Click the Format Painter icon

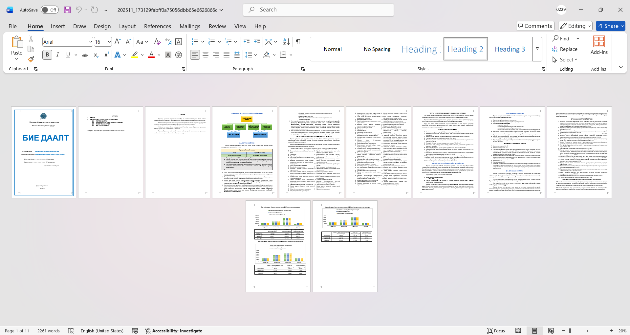[x=31, y=59]
